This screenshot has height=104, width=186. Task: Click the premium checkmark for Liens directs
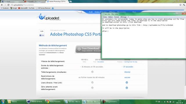click(127, 83)
